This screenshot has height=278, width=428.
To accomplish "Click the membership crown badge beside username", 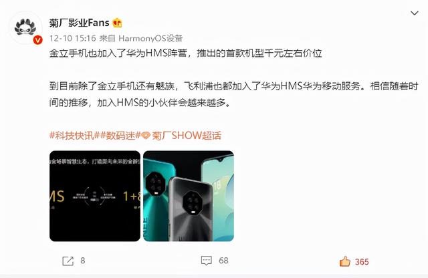I will (x=117, y=23).
